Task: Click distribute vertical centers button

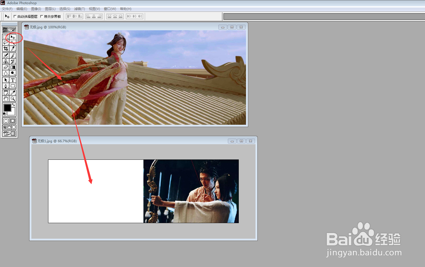Action: tap(115, 16)
